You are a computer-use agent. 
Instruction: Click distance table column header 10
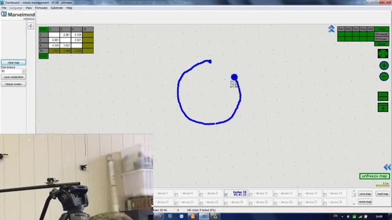[x=88, y=29]
